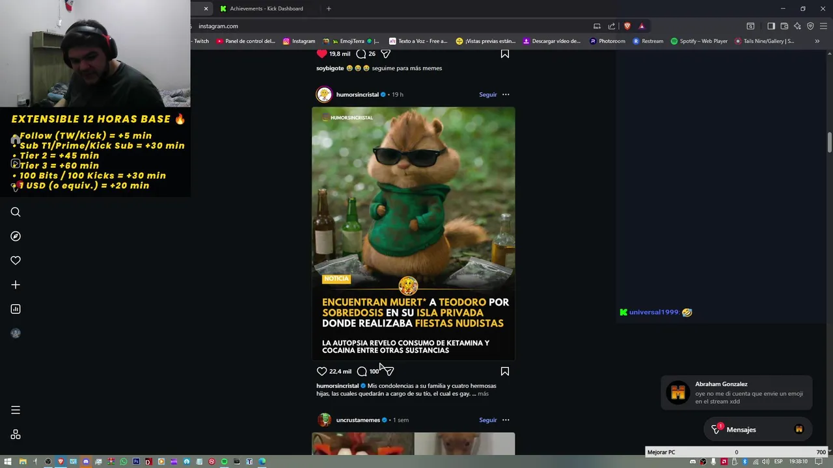Click humorsincristal profile avatar

tap(324, 95)
